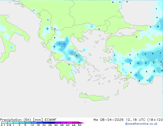This screenshot has height=126, width=163.
Task: Click the 35–40 mm legend color swatch
Action: click(64, 123)
